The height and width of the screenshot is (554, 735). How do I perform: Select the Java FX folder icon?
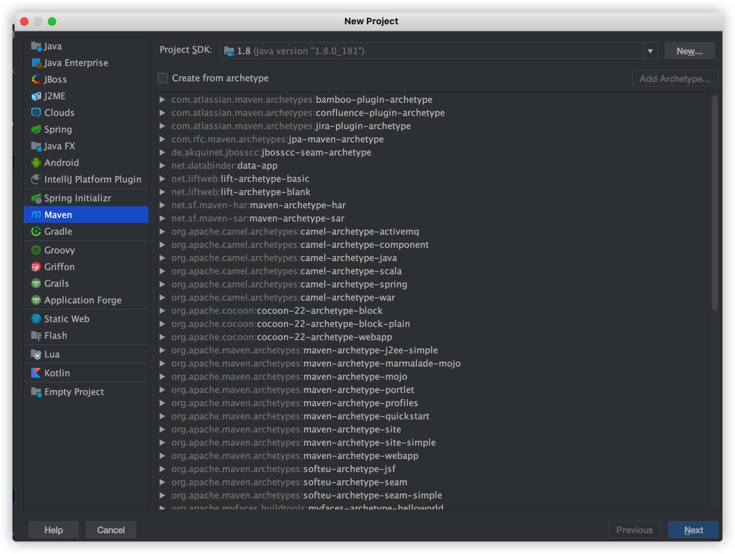pyautogui.click(x=36, y=146)
